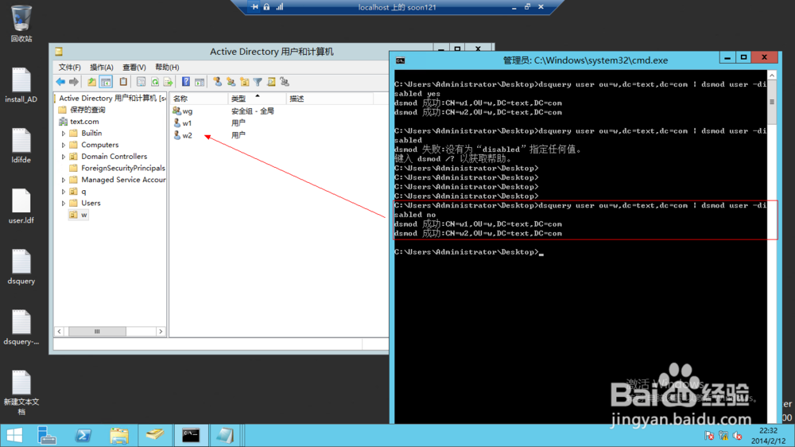Screen dimensions: 795x447
Task: Click the action center flag tray icon
Action: point(709,436)
